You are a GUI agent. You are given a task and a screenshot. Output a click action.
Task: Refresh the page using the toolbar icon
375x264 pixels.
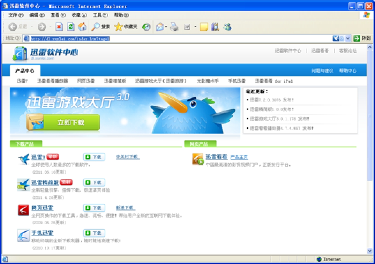pyautogui.click(x=70, y=27)
